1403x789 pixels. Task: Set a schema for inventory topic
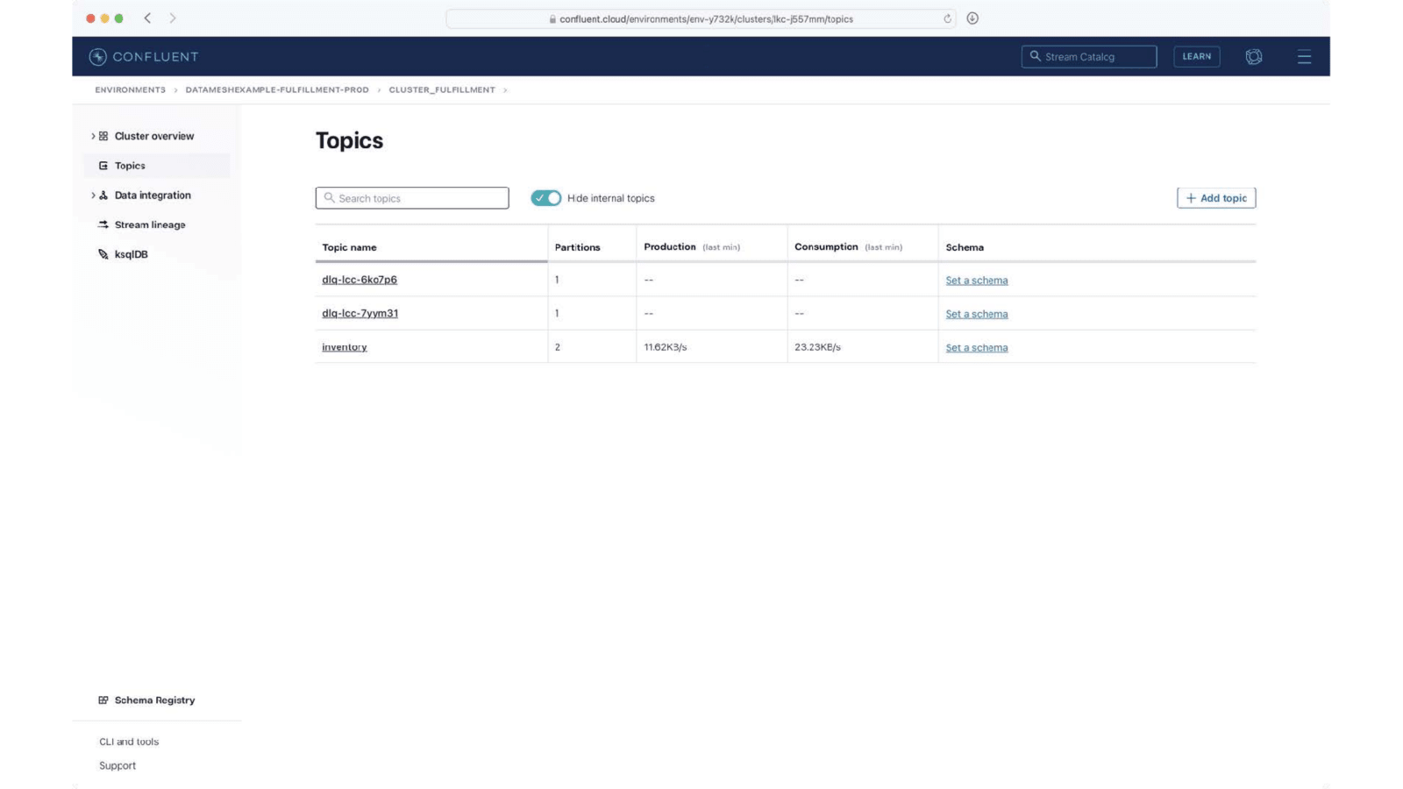[x=977, y=348]
